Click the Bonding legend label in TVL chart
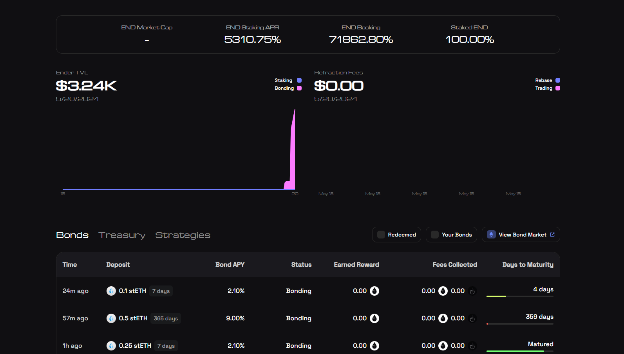 284,88
